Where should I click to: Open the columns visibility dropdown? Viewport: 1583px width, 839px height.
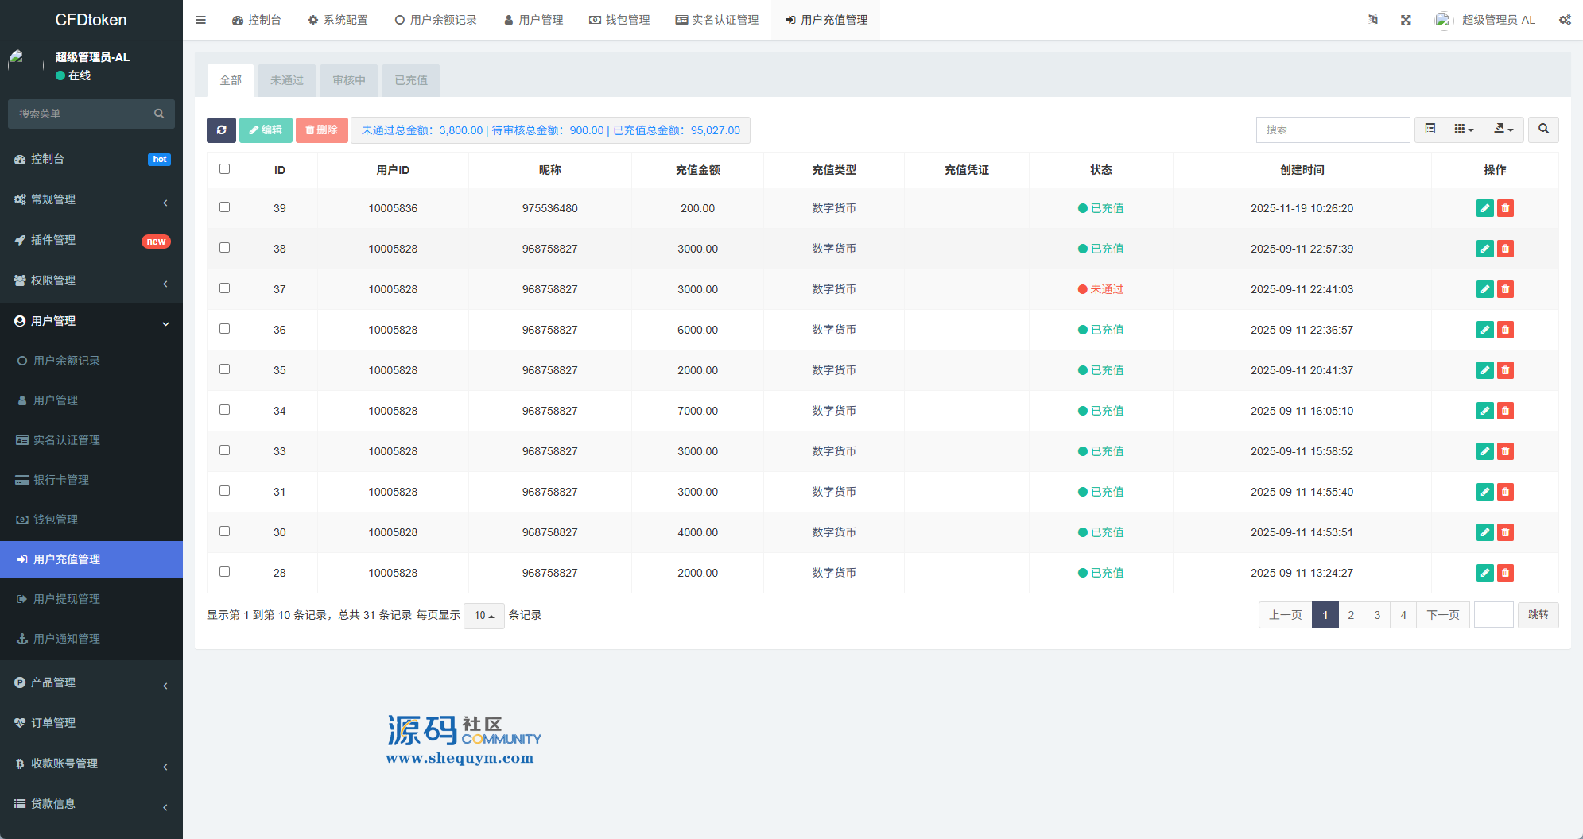(x=1464, y=130)
